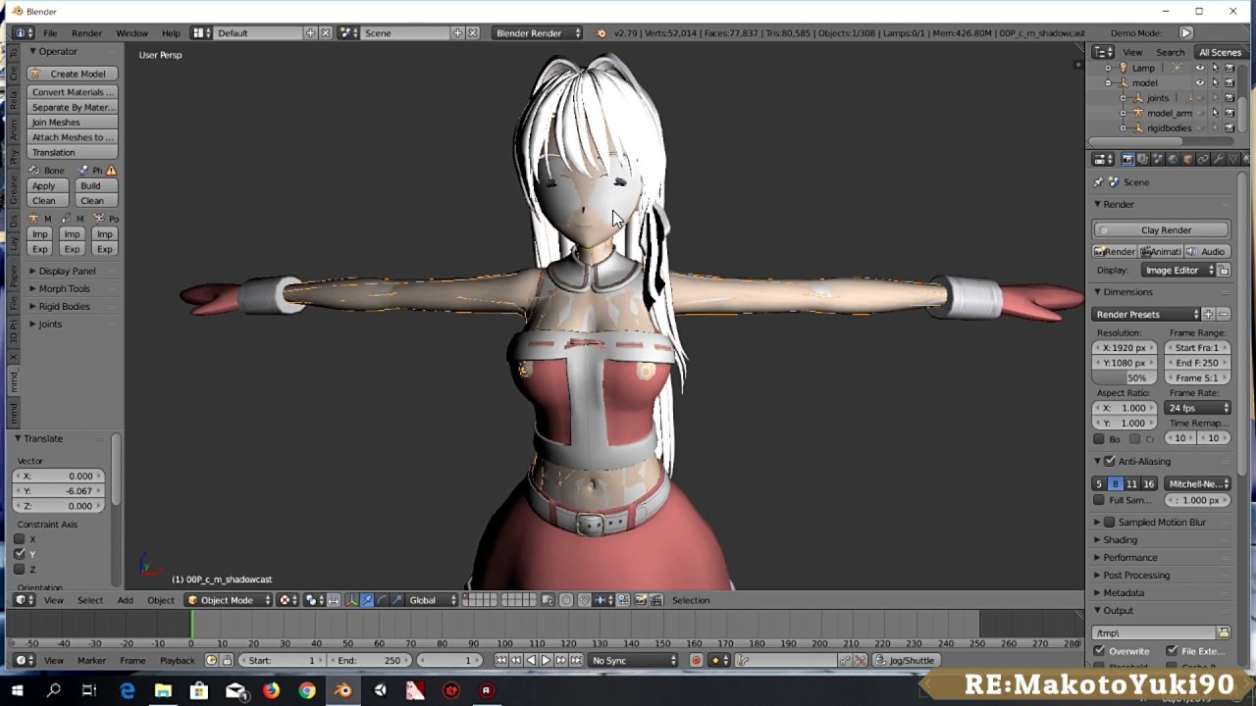Open Firefox from the taskbar
The width and height of the screenshot is (1256, 706).
pos(271,690)
